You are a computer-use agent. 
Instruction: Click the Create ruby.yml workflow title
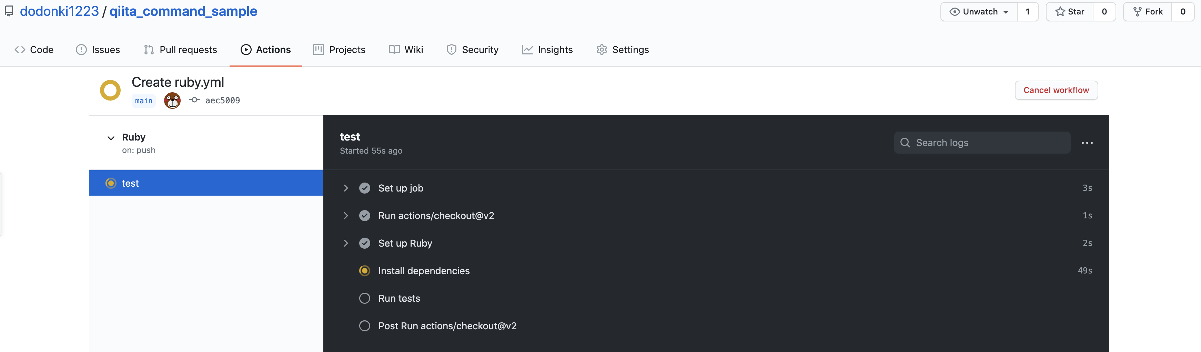coord(178,82)
